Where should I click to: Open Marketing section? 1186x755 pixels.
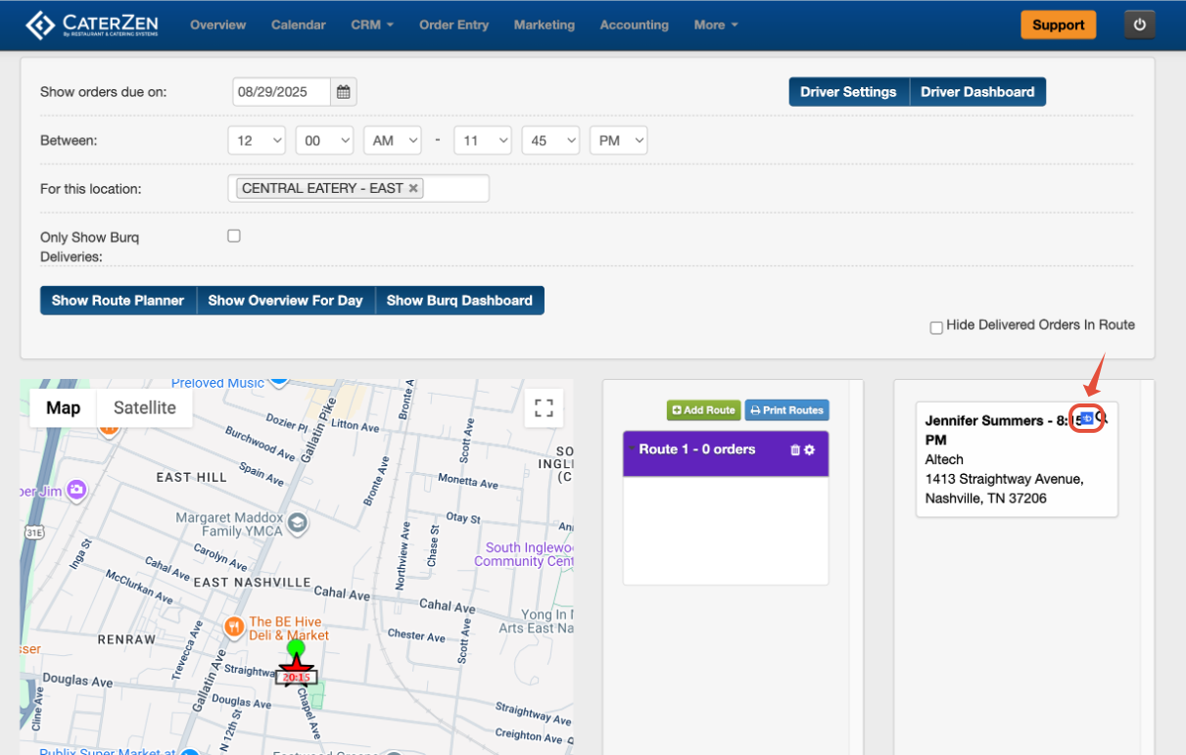pos(545,24)
